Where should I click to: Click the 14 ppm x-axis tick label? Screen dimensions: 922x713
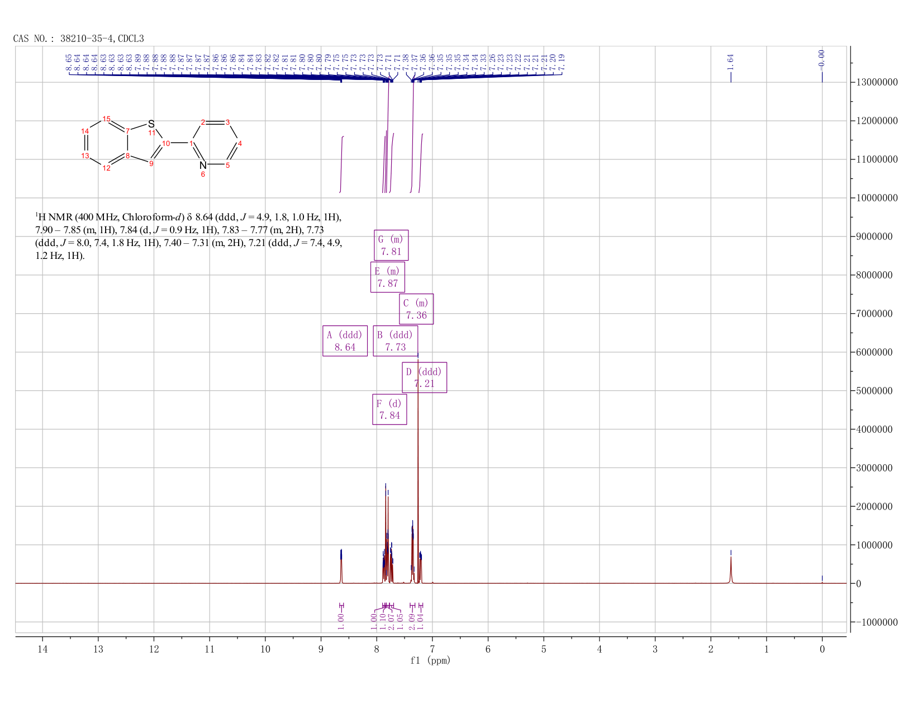42,649
